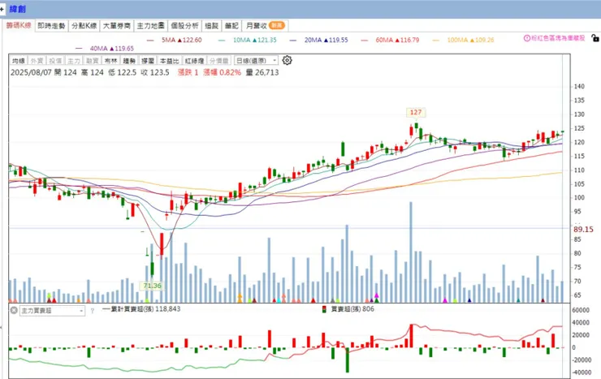This screenshot has height=379, width=601.
Task: Toggle the 均線 moving average overlay
Action: [x=18, y=61]
